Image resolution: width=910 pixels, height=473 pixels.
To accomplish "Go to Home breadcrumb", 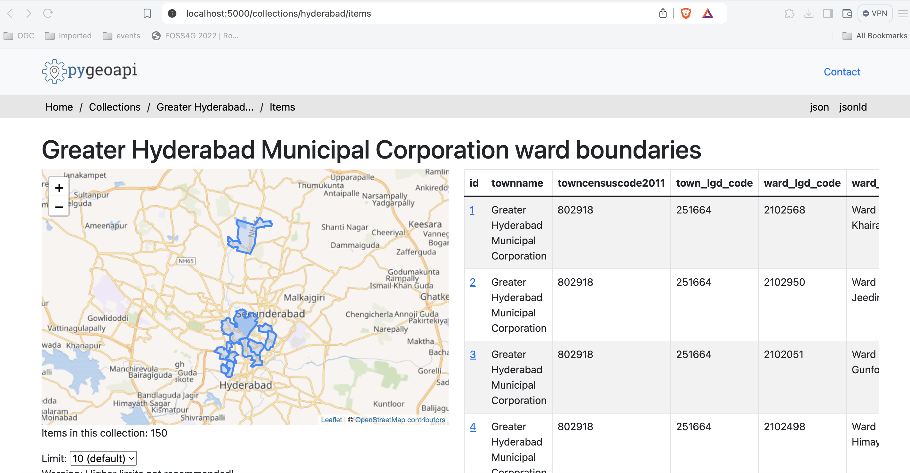I will click(x=59, y=107).
